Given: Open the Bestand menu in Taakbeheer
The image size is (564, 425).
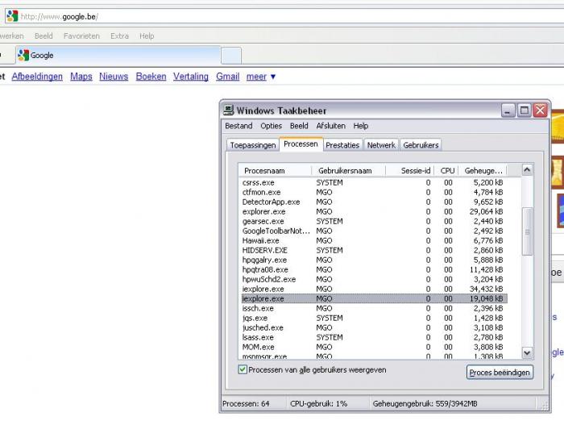Looking at the screenshot, I should point(238,126).
